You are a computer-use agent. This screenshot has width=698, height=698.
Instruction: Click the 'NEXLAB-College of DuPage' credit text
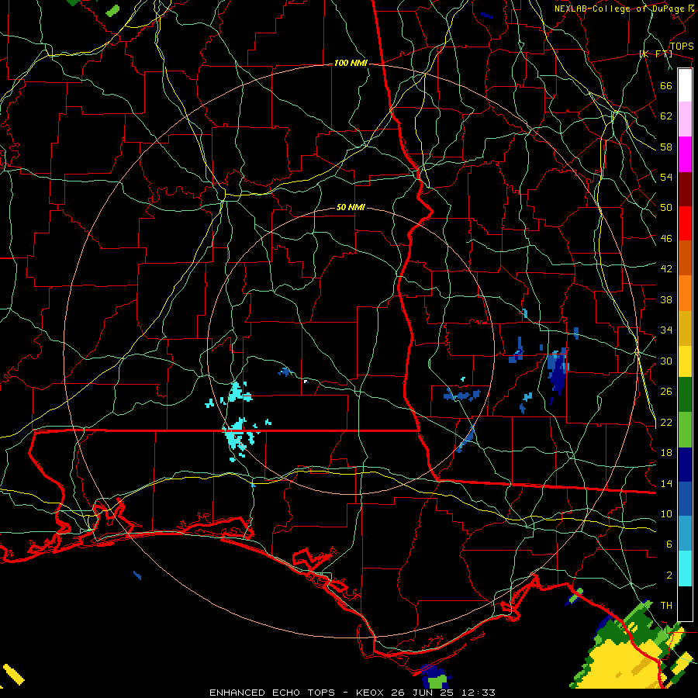(x=620, y=9)
